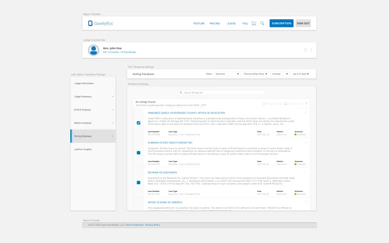Click the Subscription button

[x=281, y=23]
